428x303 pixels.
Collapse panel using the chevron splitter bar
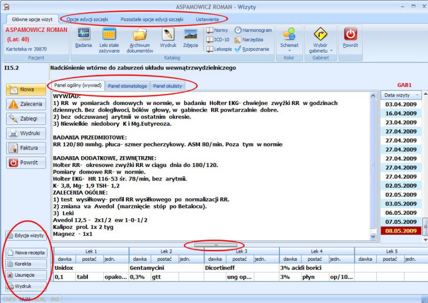[x=215, y=244]
